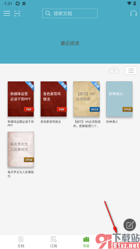
Task: Open 新媒体运营必读干货PPT book cover
Action: (21, 99)
